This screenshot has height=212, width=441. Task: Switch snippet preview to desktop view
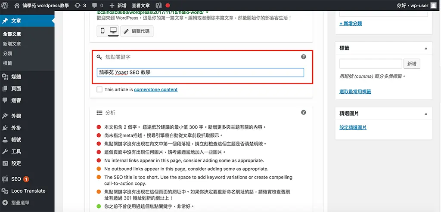(x=113, y=31)
